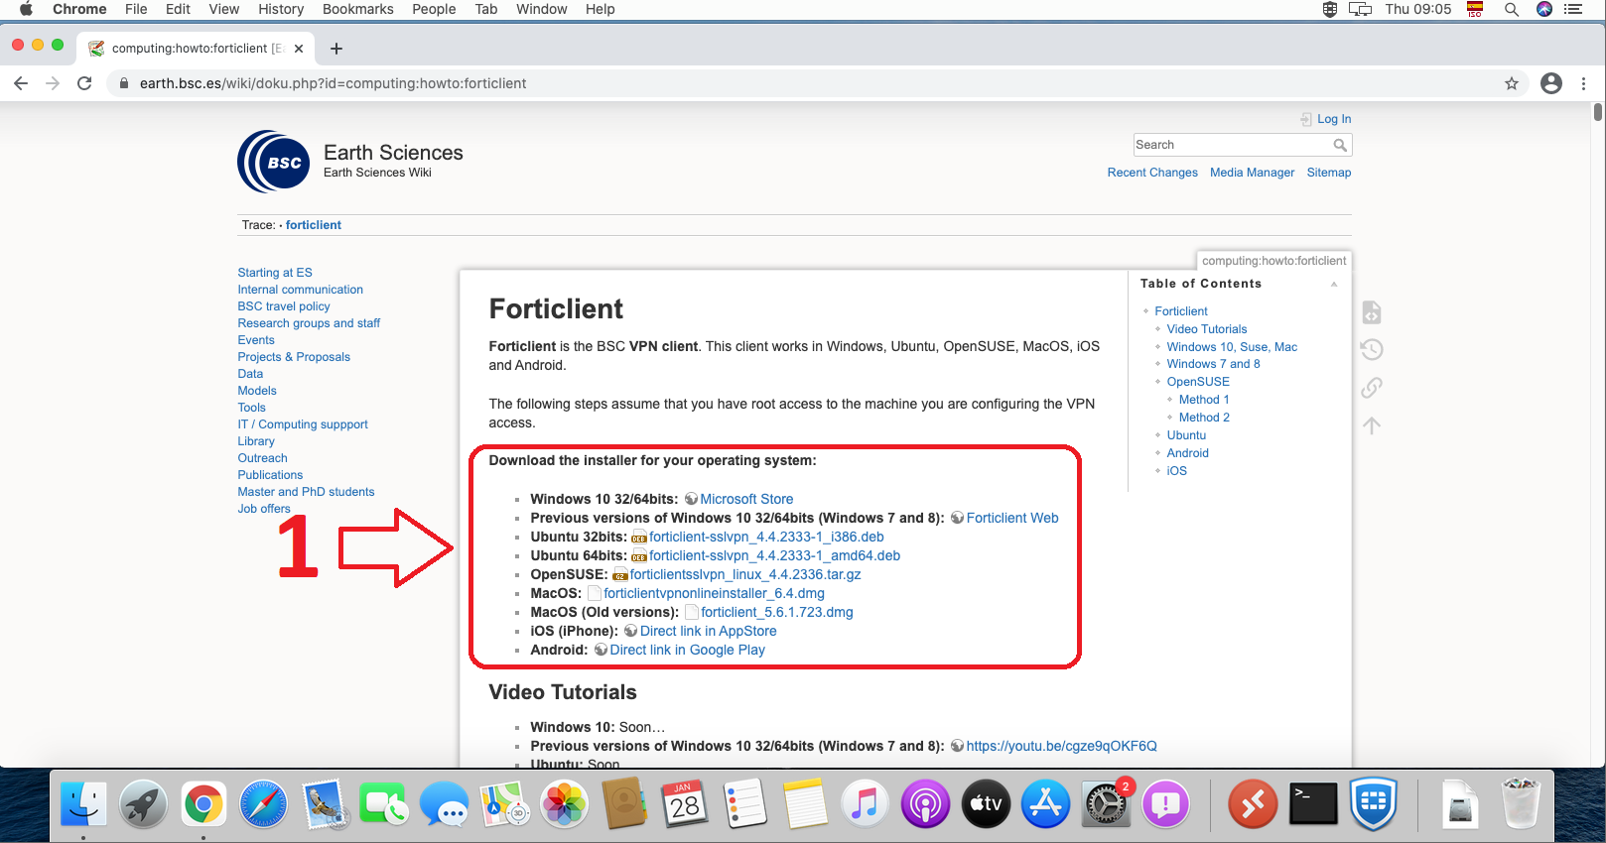Open the Chrome three-dot menu
1606x843 pixels.
(1584, 83)
